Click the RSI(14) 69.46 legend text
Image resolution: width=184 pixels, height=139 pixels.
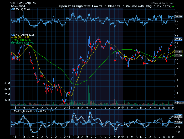(x=22, y=9)
